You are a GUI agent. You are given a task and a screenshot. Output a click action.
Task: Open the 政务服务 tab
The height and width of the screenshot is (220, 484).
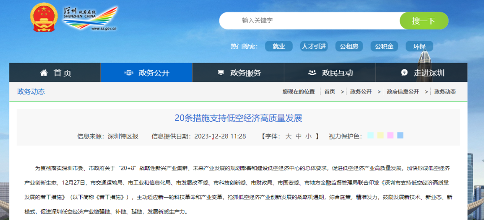238,73
